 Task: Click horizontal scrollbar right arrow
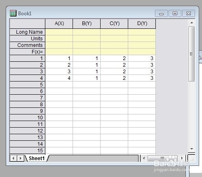[182, 158]
